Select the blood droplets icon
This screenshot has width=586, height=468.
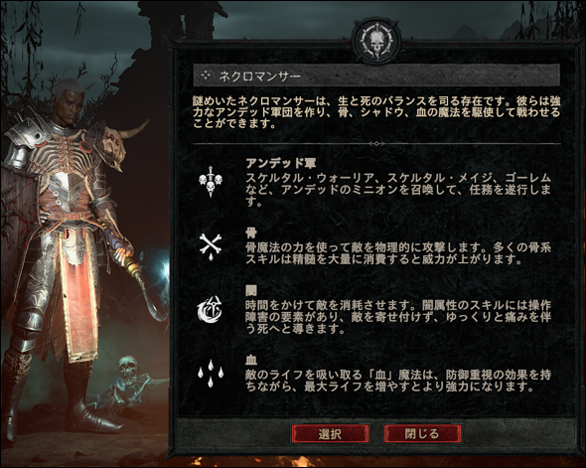(x=211, y=372)
